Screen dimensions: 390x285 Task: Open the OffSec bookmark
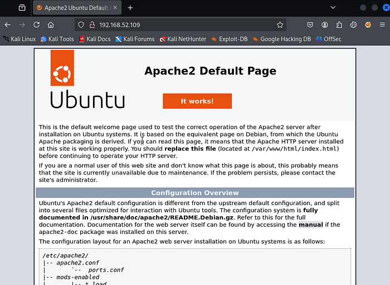click(x=329, y=39)
